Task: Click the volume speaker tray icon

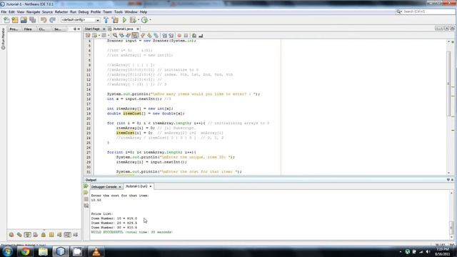Action: click(428, 252)
